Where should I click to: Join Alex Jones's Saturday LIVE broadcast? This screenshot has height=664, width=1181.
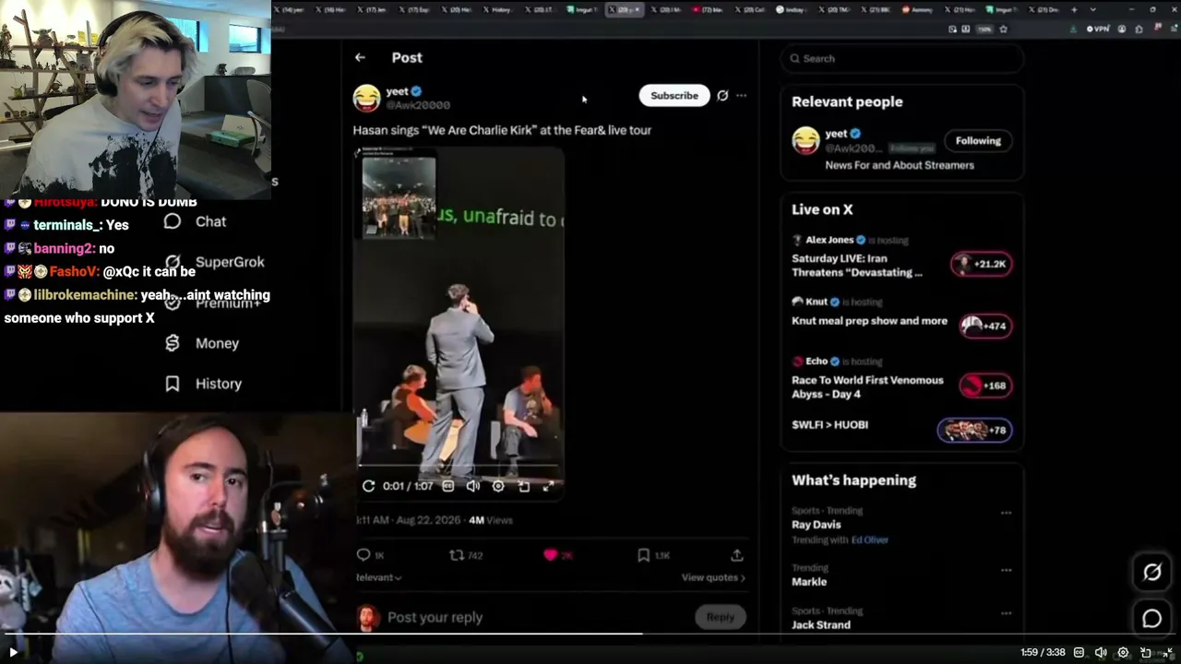pos(857,265)
